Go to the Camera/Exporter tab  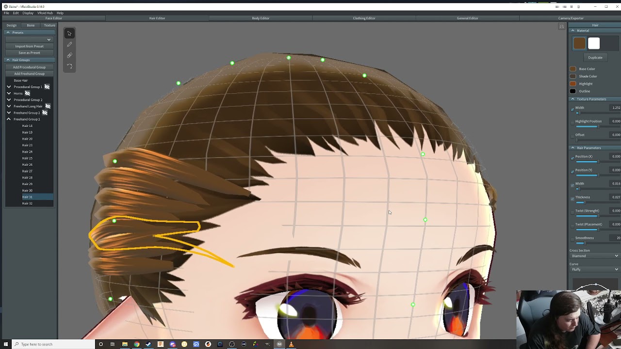(571, 18)
